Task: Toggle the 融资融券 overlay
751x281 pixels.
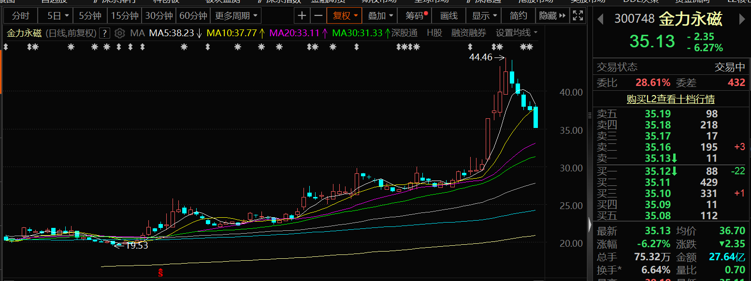Action: 469,33
